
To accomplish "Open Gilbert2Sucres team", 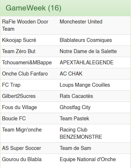I will tap(19, 96).
